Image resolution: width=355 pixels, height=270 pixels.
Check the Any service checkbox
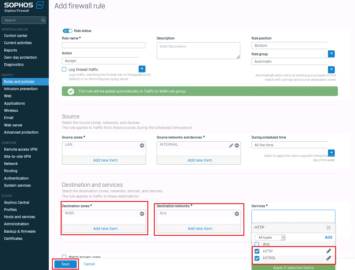tap(257, 244)
